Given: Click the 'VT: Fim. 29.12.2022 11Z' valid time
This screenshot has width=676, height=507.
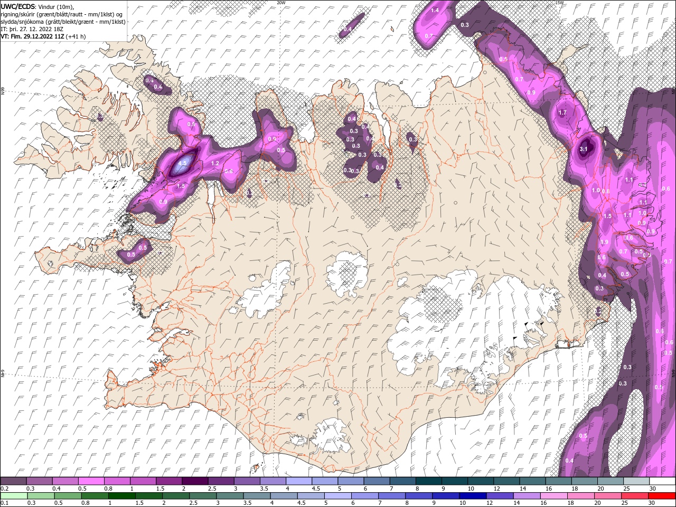Looking at the screenshot, I should pos(32,36).
